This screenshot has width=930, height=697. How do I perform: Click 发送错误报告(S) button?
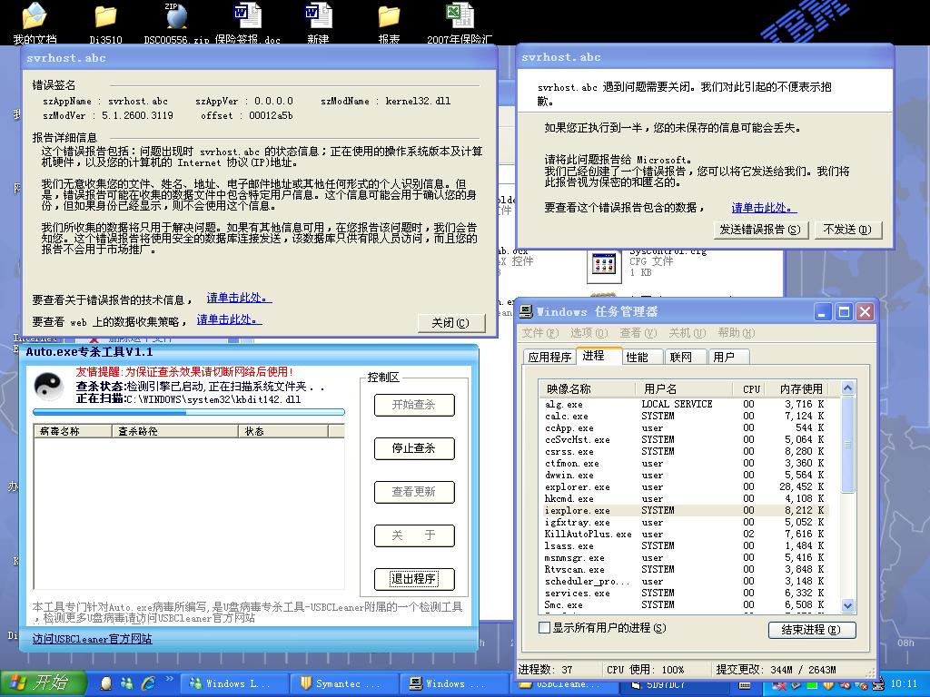(x=760, y=230)
